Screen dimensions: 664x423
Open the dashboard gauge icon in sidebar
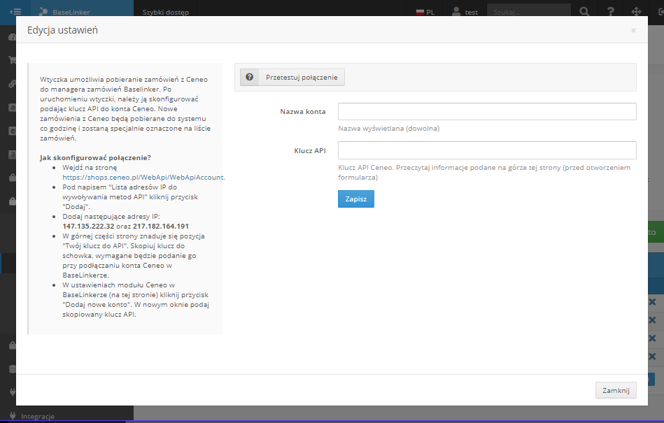[x=13, y=37]
